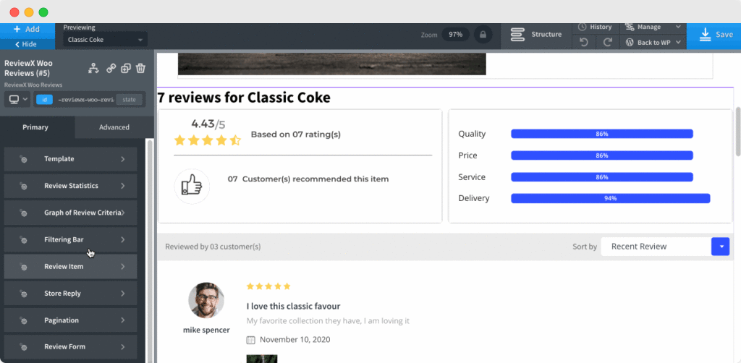
Task: Click the Quality 86% progress bar
Action: coord(601,134)
